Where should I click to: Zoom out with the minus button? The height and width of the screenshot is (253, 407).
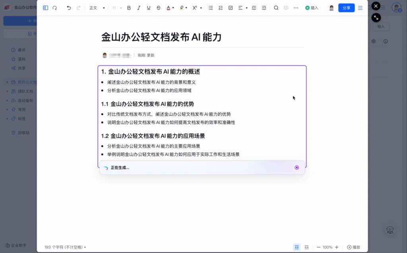click(318, 247)
